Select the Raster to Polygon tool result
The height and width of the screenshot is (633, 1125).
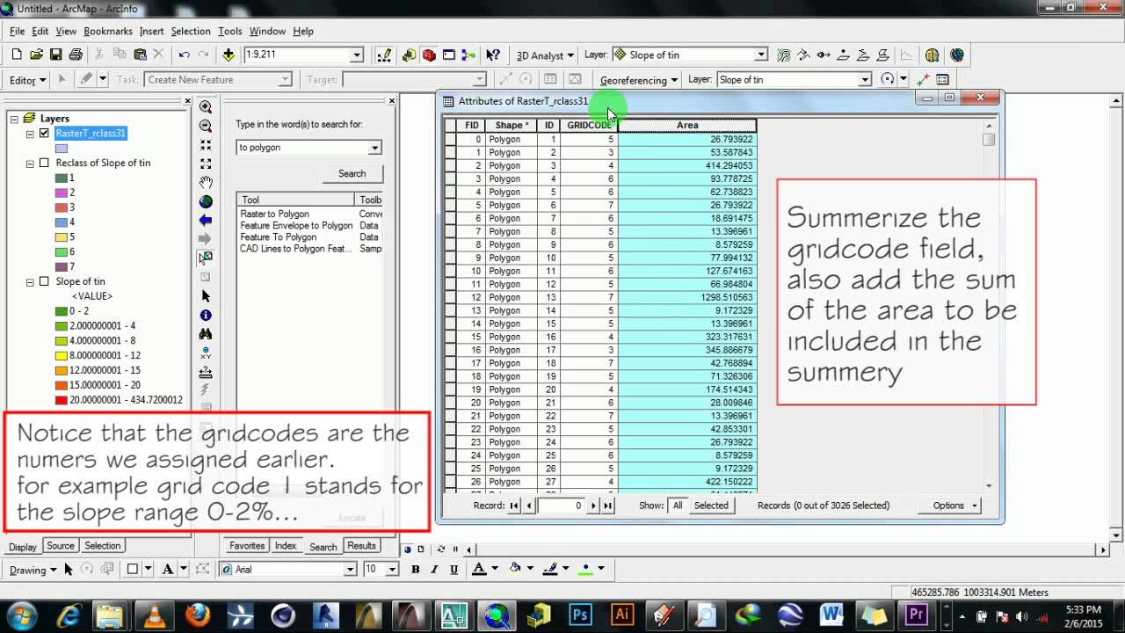click(x=275, y=214)
